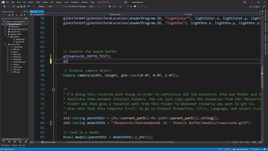This screenshot has height=151, width=268.
Task: Click the Navigate Backward toolbar icon
Action: tap(4, 7)
